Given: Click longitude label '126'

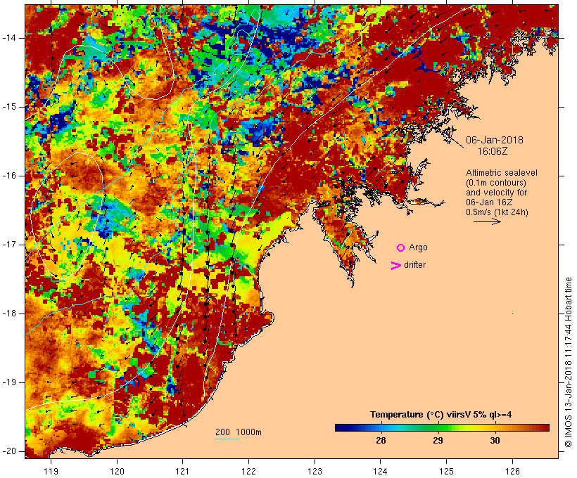Looking at the screenshot, I should (x=512, y=472).
